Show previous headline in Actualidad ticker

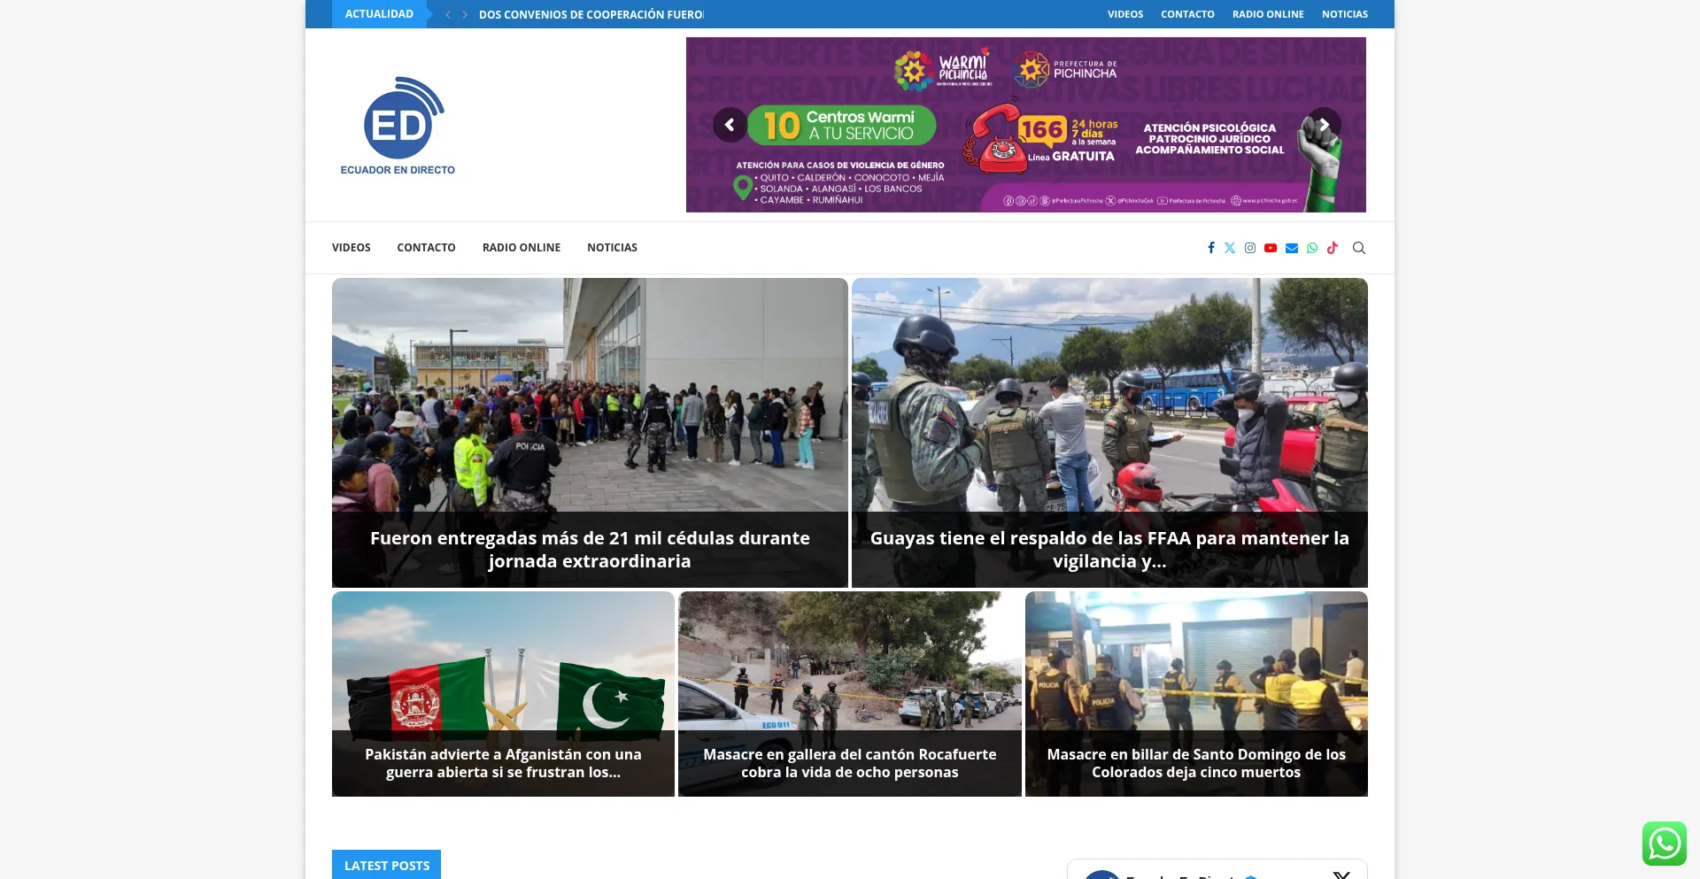coord(448,15)
